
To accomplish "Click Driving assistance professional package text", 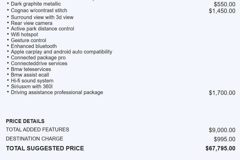I will pyautogui.click(x=57, y=92).
